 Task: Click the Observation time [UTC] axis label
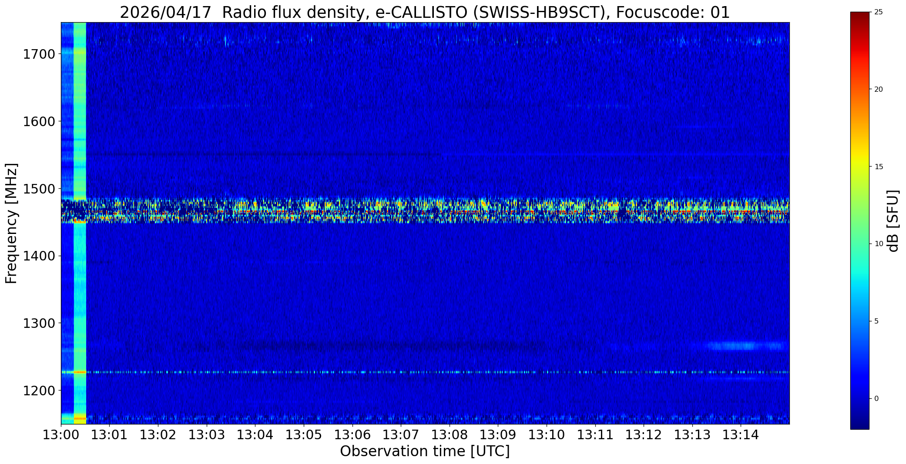(x=424, y=451)
